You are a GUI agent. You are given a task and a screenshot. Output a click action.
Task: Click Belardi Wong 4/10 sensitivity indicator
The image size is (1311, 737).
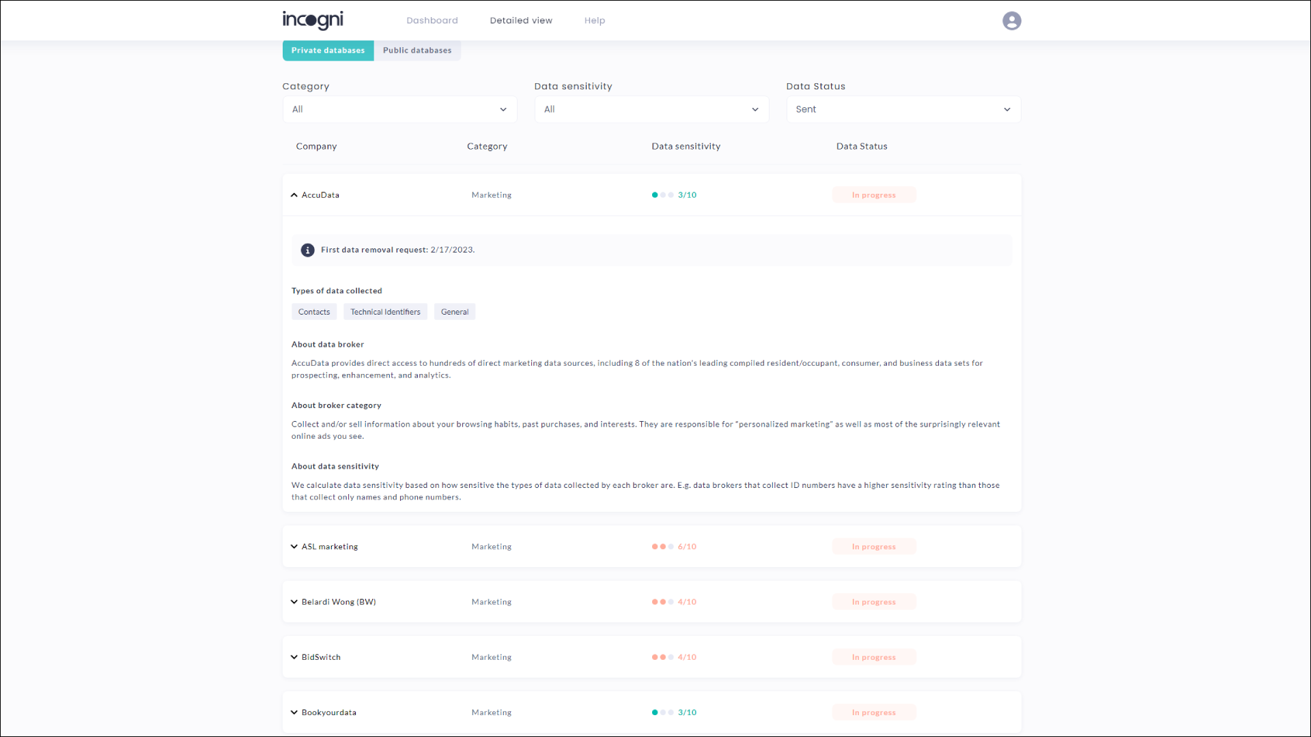(674, 602)
